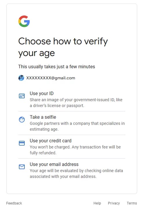This screenshot has height=210, width=143.
Task: Click the "Choose how to verify your age" heading
Action: pos(63,47)
